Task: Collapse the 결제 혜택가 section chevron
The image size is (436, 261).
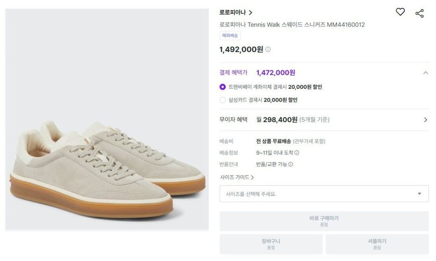Action: (x=425, y=73)
